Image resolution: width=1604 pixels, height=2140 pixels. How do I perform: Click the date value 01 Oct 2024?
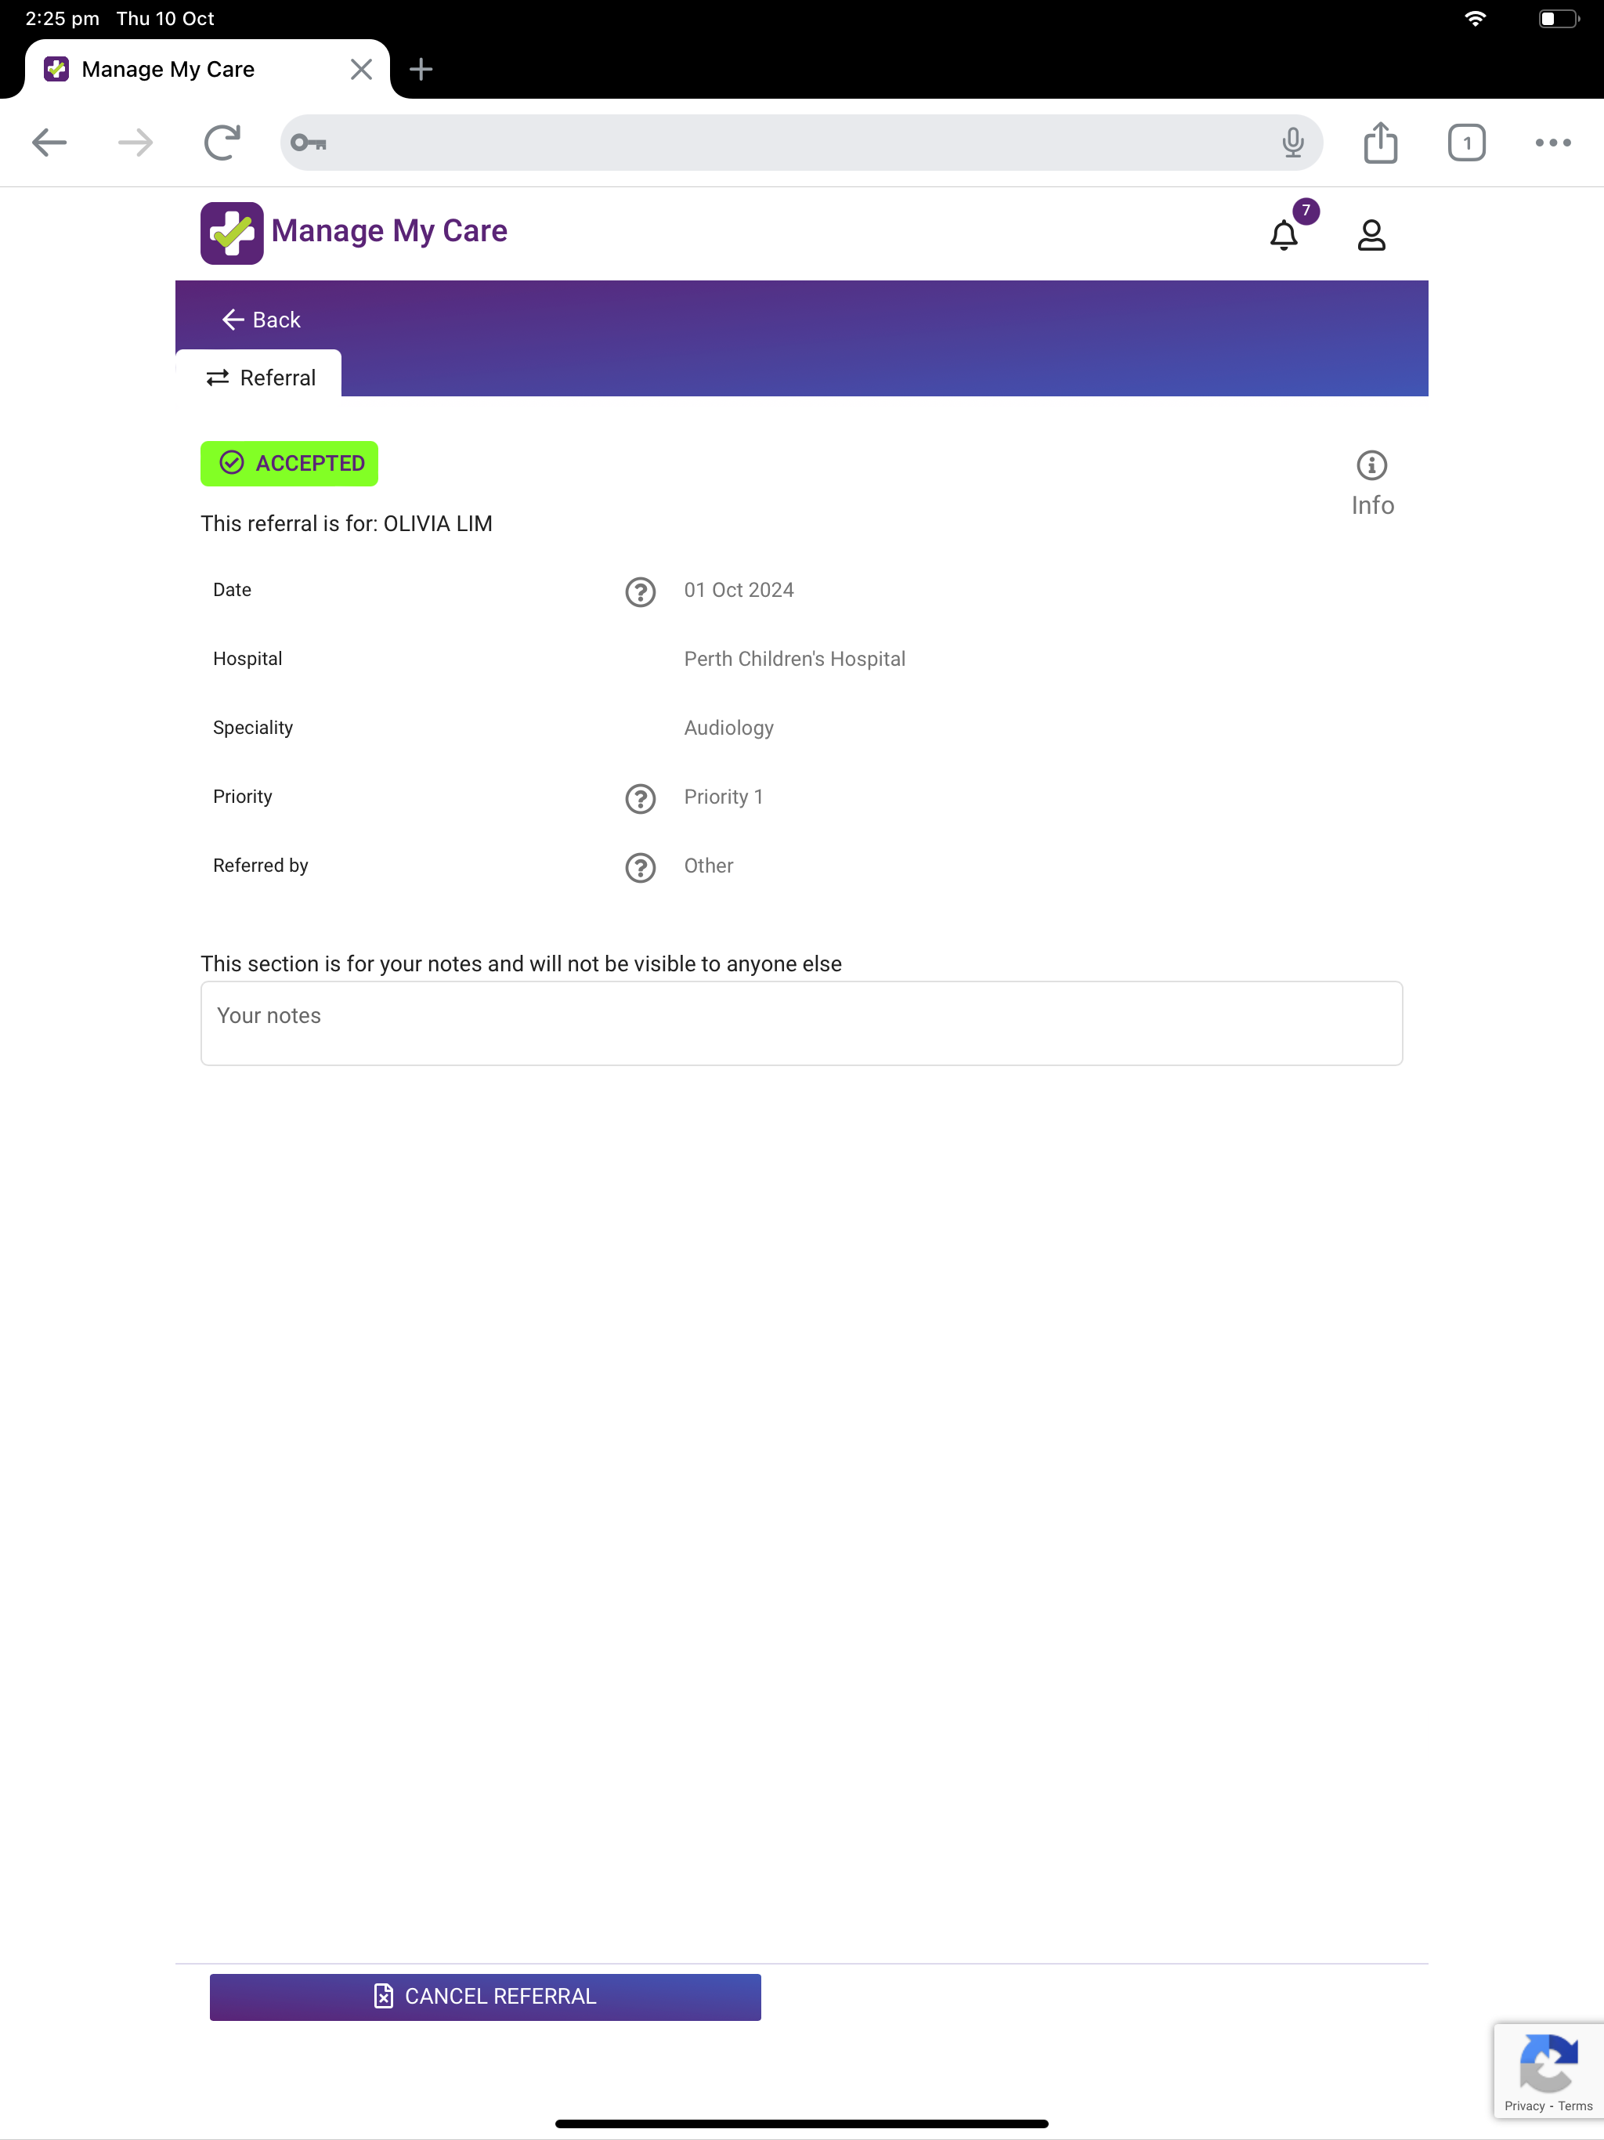pos(739,590)
